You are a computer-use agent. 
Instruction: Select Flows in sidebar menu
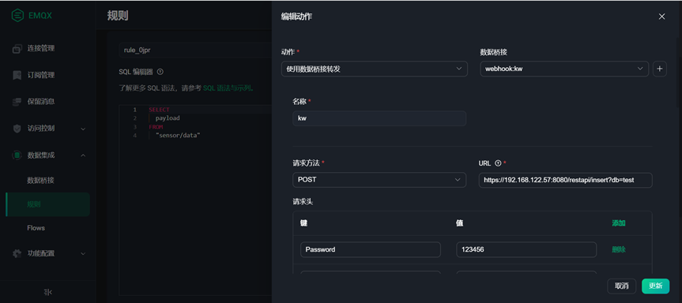[36, 228]
